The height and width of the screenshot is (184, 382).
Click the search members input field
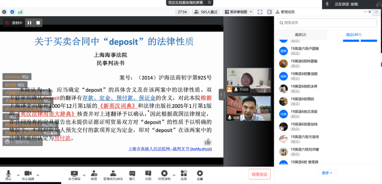pyautogui.click(x=327, y=23)
